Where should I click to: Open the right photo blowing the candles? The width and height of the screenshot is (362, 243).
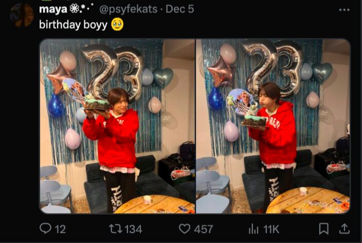(273, 126)
